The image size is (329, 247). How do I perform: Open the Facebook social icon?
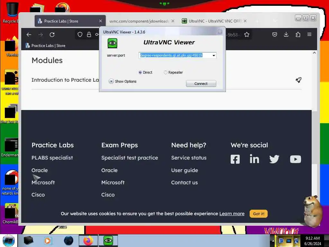pyautogui.click(x=235, y=159)
